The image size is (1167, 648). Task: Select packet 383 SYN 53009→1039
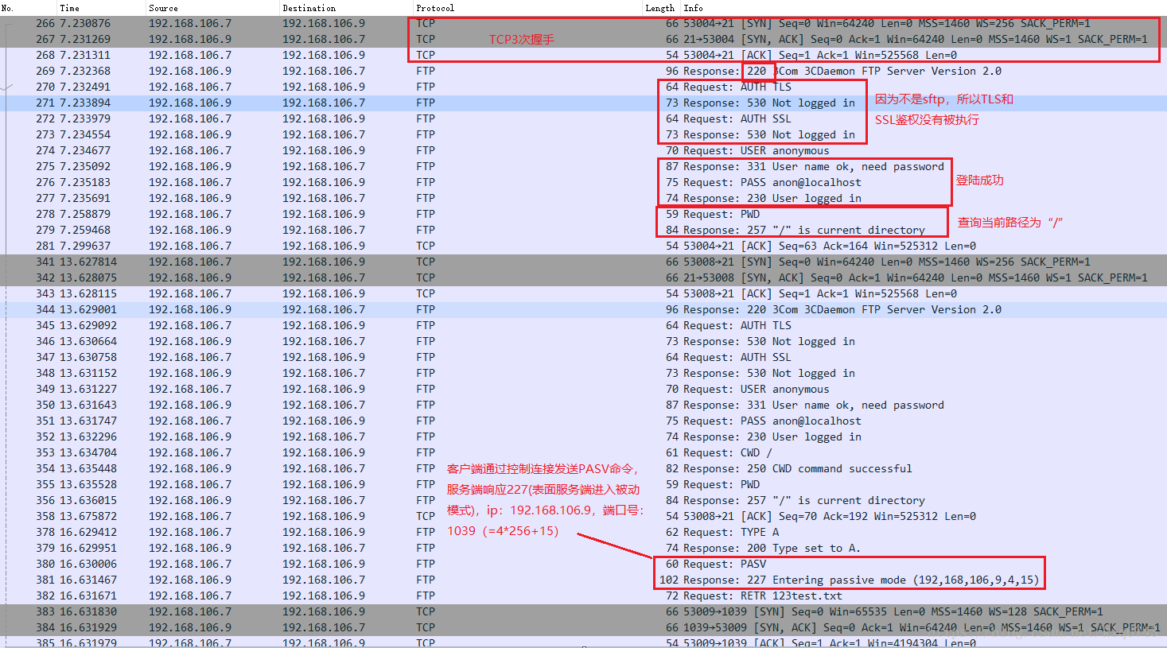[583, 611]
